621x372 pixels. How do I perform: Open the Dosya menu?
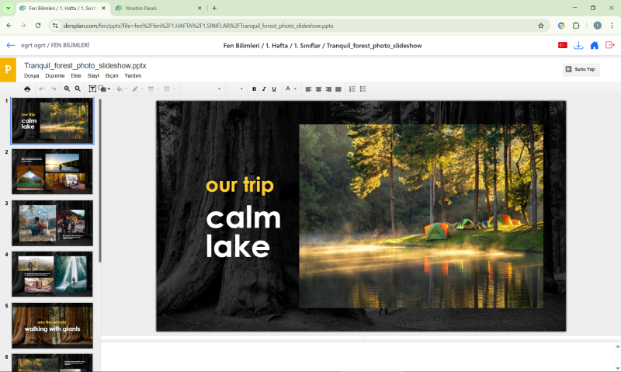[31, 76]
